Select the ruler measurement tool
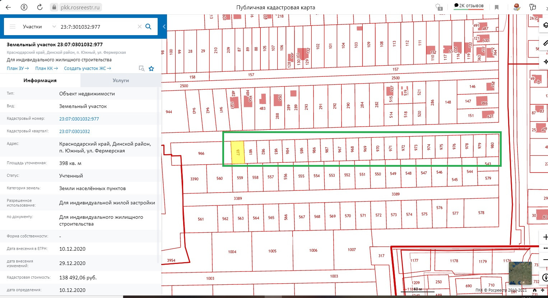The height and width of the screenshot is (298, 548). click(x=545, y=43)
